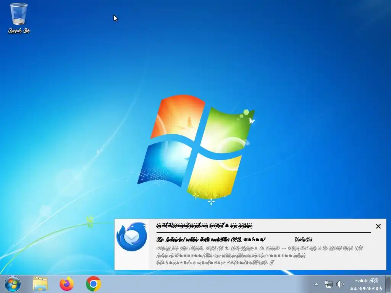
Task: Click the Thunderbird logo in the notification
Action: (x=132, y=237)
